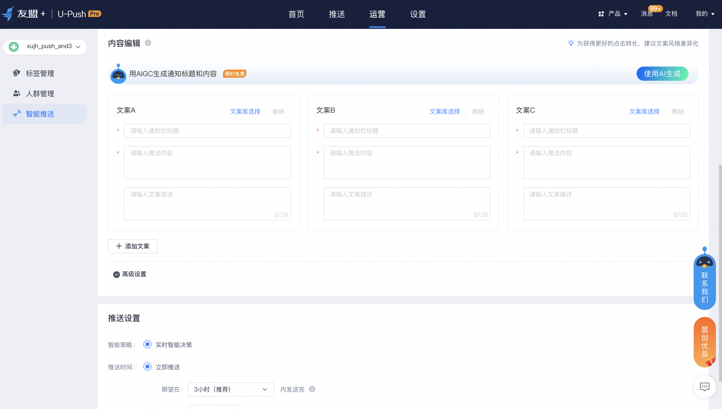Viewport: 722px width, 409px height.
Task: Open 标签管理 in the sidebar
Action: point(45,73)
